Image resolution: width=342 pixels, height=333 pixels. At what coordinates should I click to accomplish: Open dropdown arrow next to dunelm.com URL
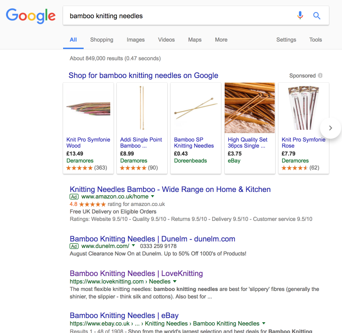(134, 246)
